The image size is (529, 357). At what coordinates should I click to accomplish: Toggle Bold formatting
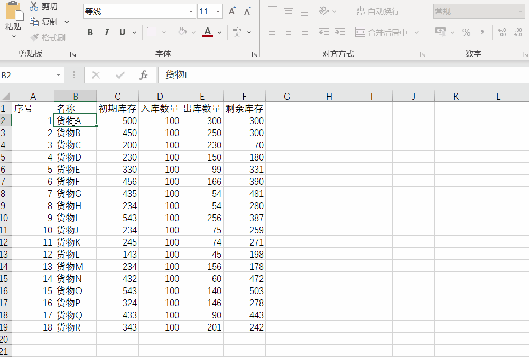click(90, 32)
